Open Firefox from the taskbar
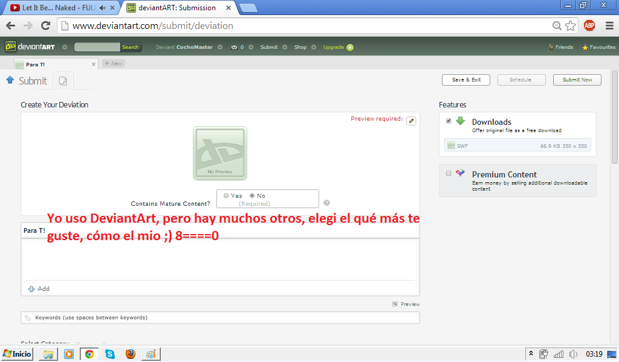Screen dimensions: 619x362 [131, 354]
